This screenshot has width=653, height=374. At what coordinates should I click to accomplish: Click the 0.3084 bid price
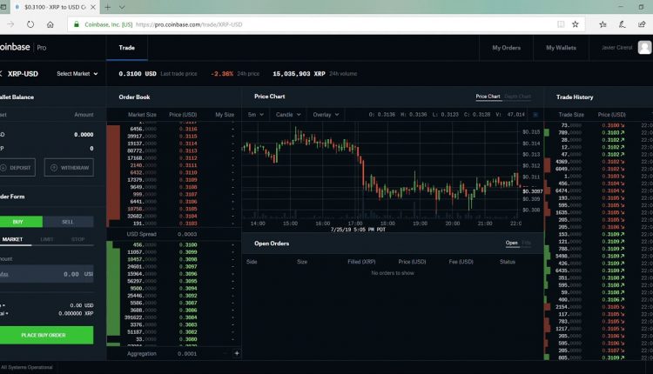tap(188, 317)
